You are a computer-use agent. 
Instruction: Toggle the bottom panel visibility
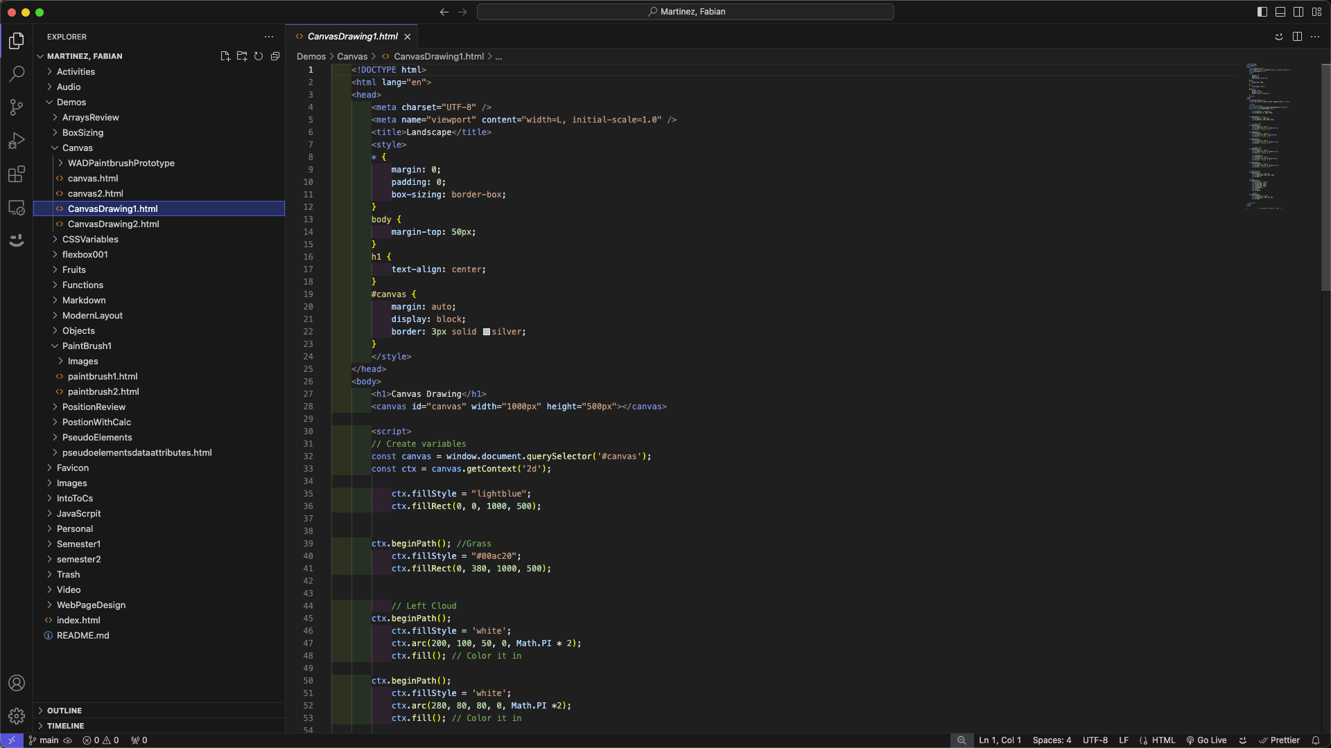tap(1280, 12)
